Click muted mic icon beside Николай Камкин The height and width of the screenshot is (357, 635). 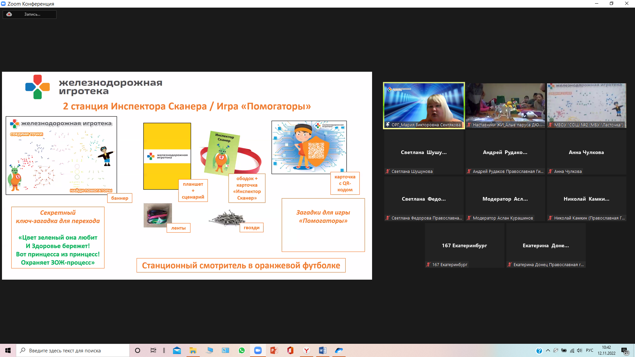tap(550, 218)
